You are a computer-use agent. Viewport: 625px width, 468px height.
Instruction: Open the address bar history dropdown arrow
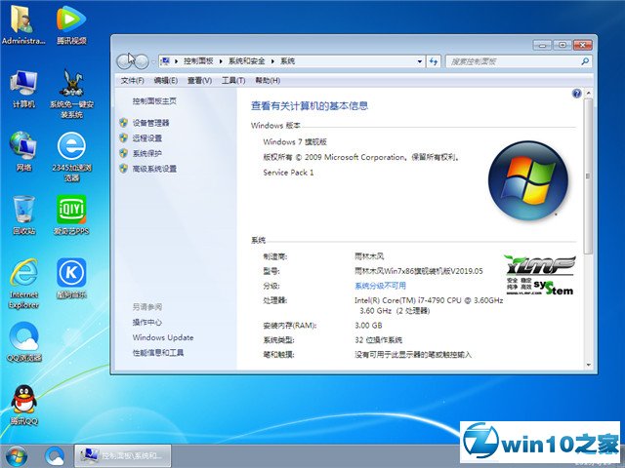click(420, 61)
